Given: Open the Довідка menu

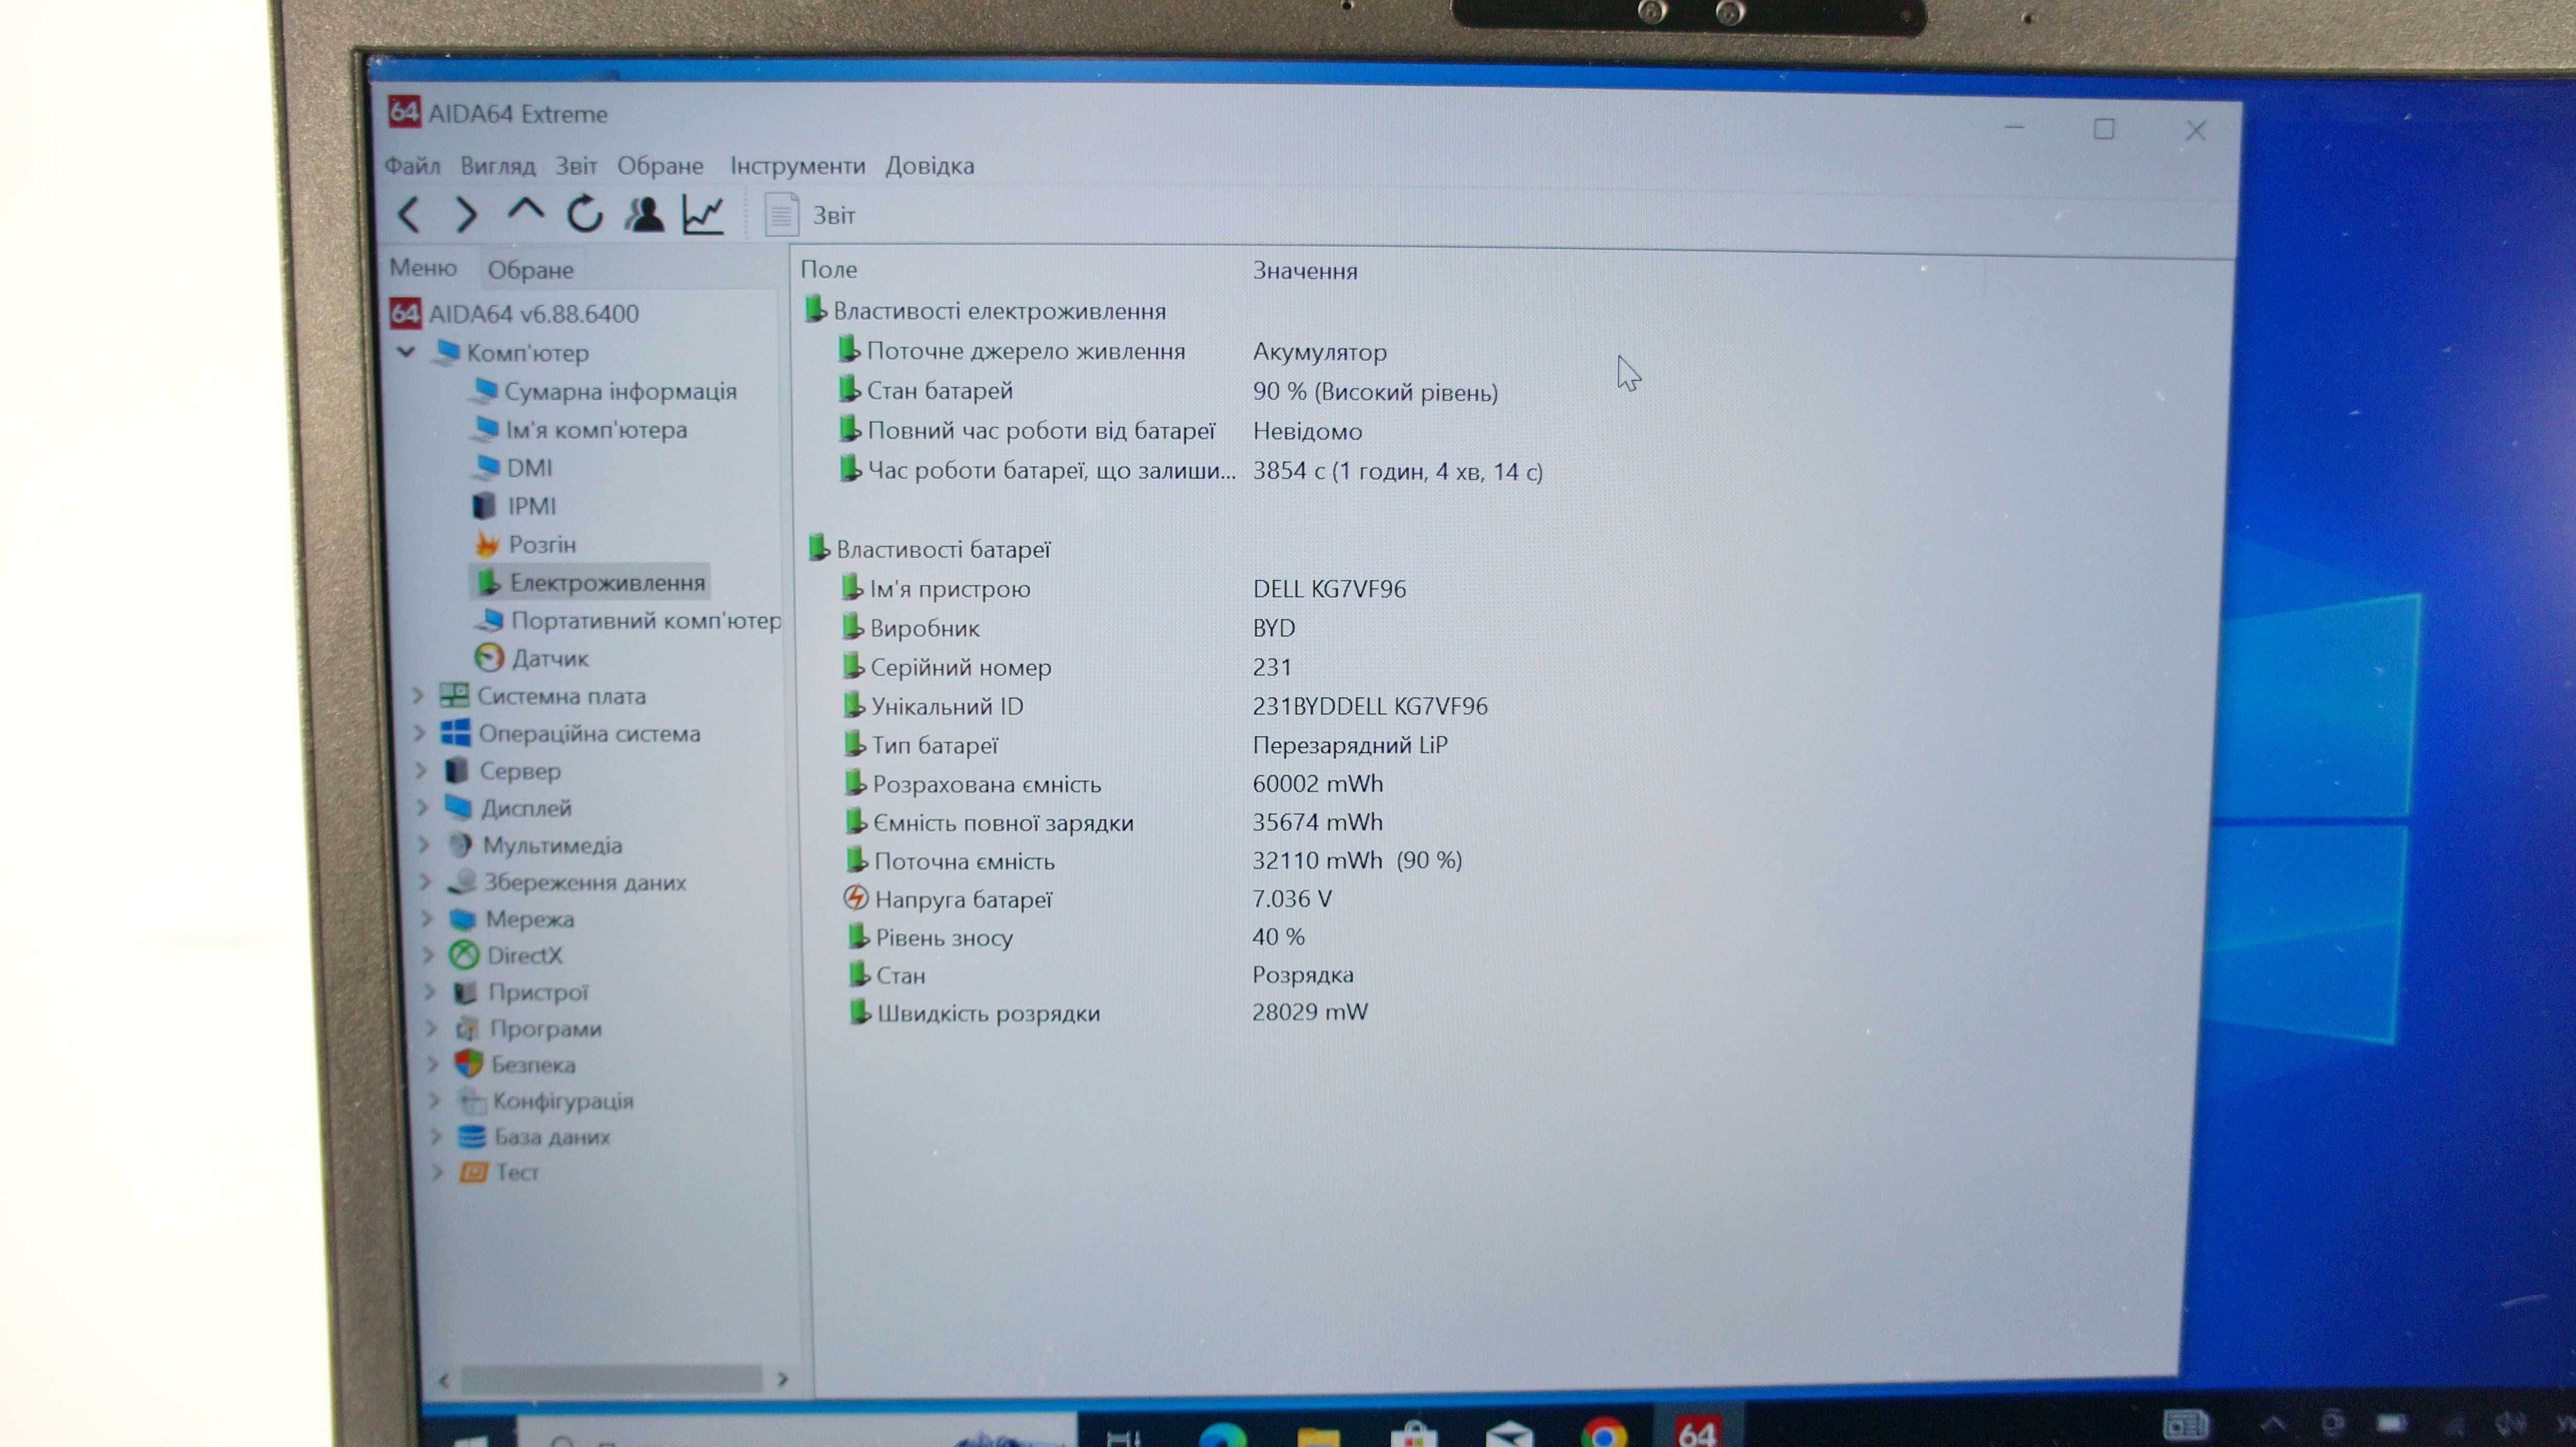Looking at the screenshot, I should coord(929,166).
